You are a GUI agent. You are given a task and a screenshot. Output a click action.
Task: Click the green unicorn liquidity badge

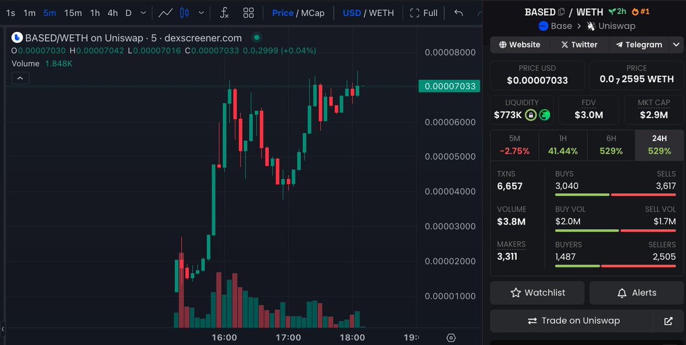click(544, 115)
